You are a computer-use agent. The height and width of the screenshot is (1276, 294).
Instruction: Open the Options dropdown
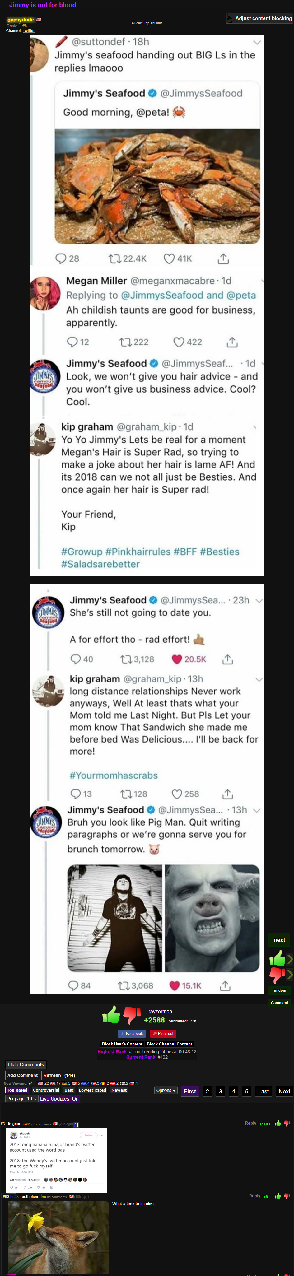click(165, 1090)
